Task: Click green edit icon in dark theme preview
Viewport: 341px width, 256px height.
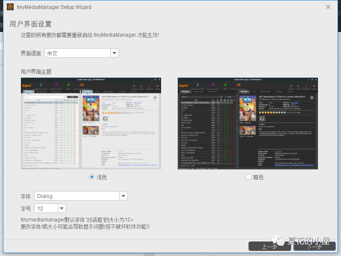Action: 225,85
